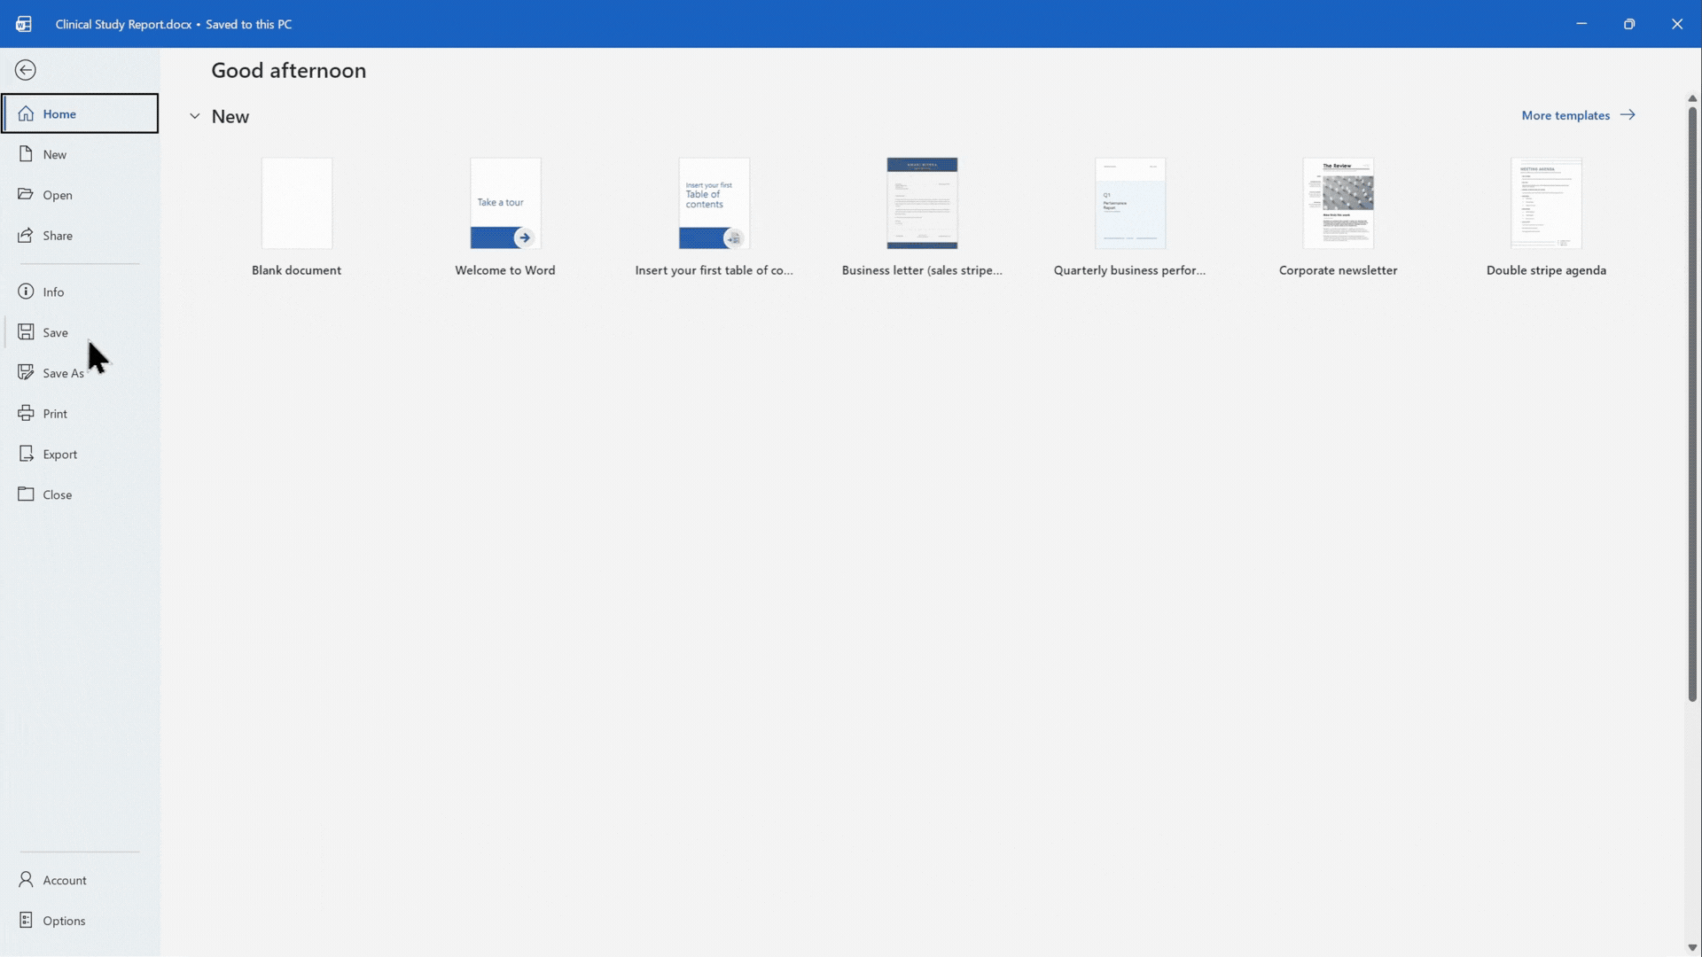The width and height of the screenshot is (1702, 957).
Task: Click the back arrow to return to document
Action: [x=26, y=70]
